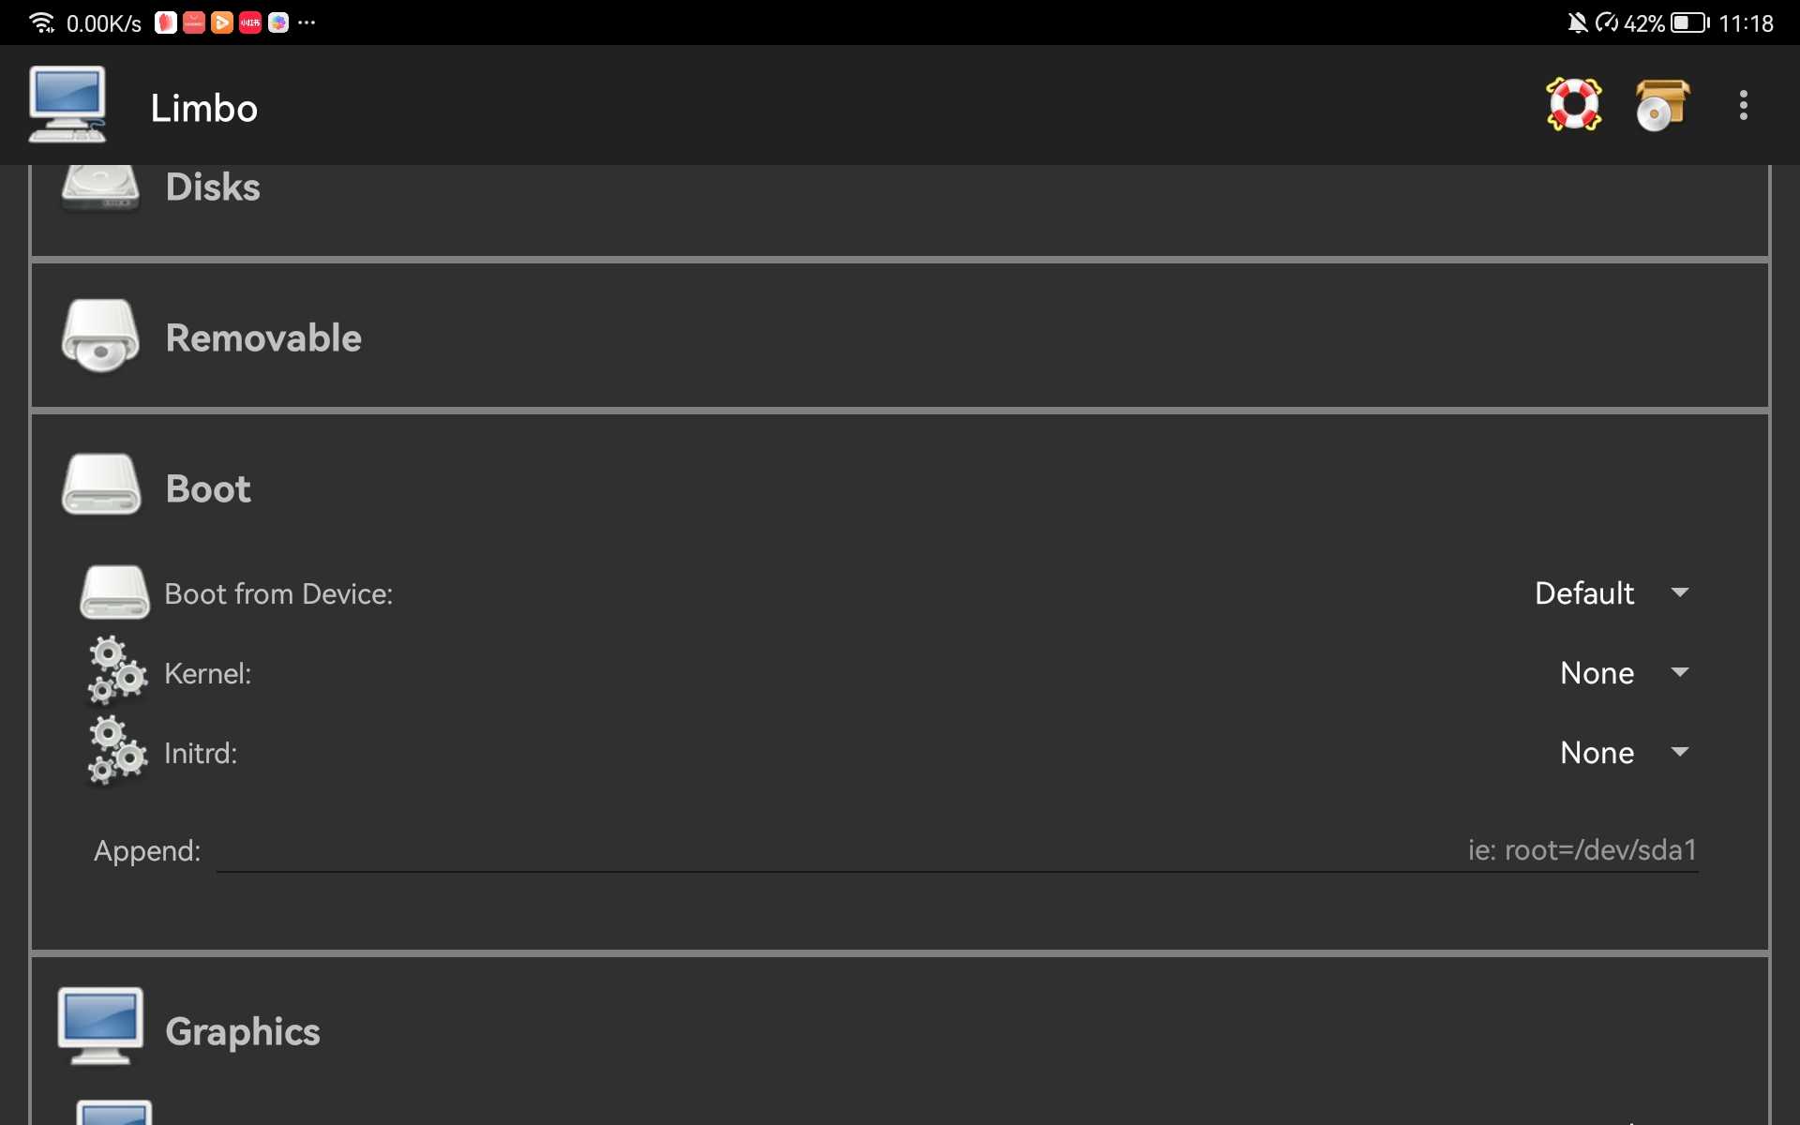Tap the Removable CD-drive icon
This screenshot has width=1800, height=1125.
tap(100, 337)
